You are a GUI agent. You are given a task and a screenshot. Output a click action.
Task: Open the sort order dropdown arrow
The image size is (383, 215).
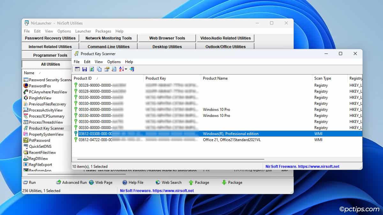coord(126,69)
